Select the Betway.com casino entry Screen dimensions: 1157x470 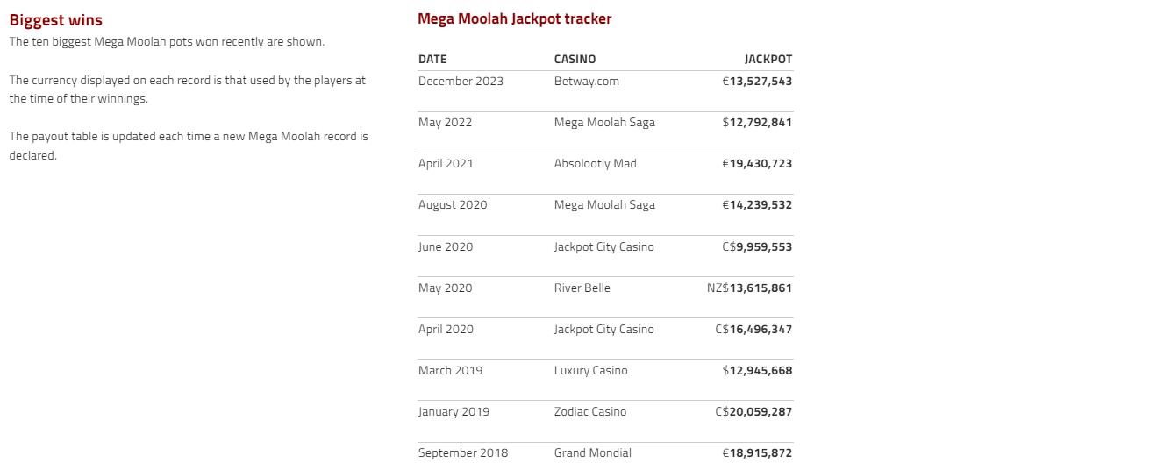586,81
